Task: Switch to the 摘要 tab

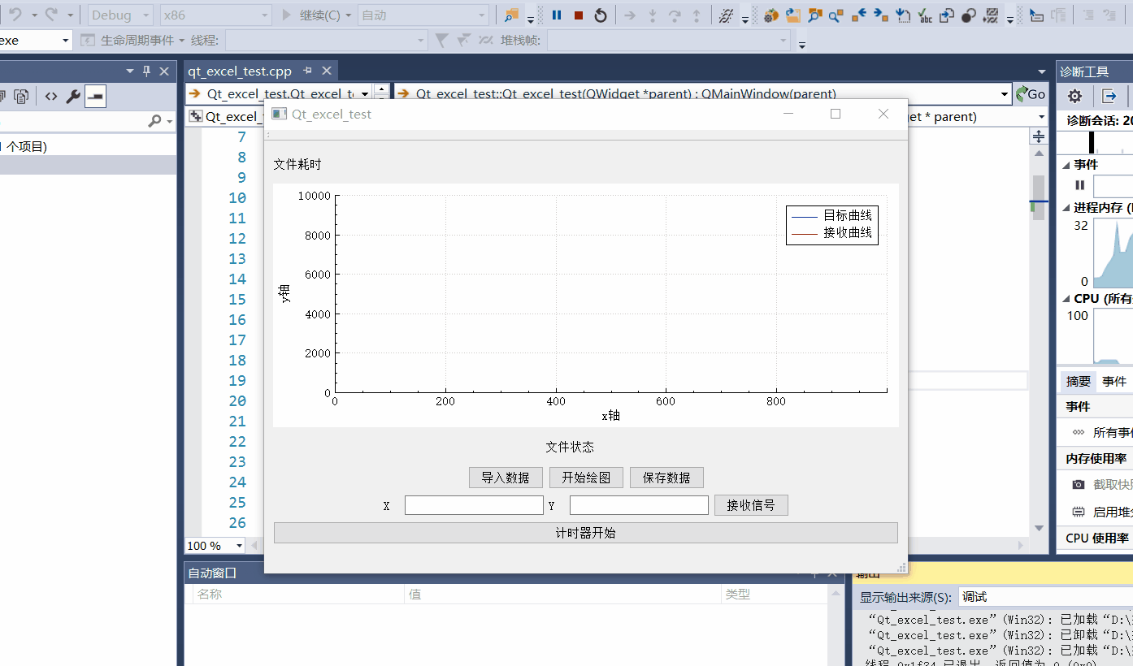Action: point(1079,382)
